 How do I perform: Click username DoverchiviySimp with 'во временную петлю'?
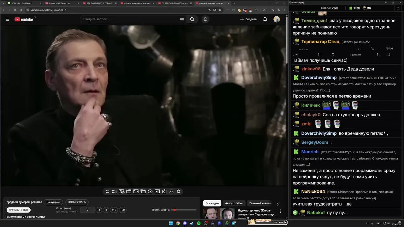[x=319, y=133]
